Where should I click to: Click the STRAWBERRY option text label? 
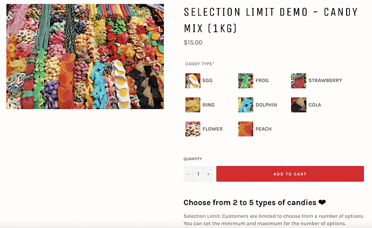(325, 81)
